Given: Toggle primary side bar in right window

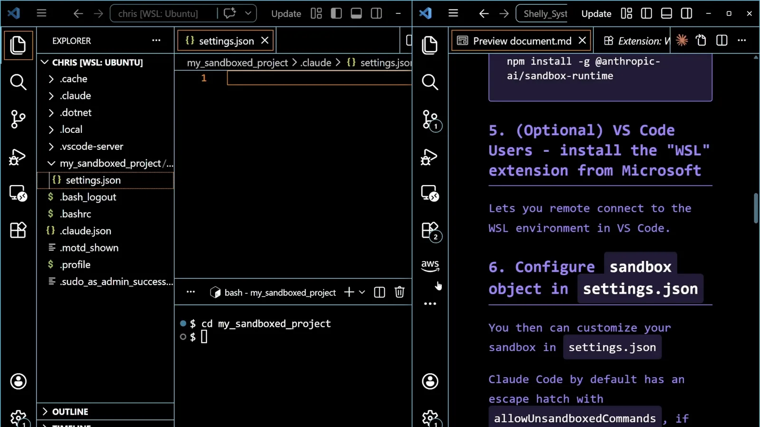Looking at the screenshot, I should (x=646, y=13).
